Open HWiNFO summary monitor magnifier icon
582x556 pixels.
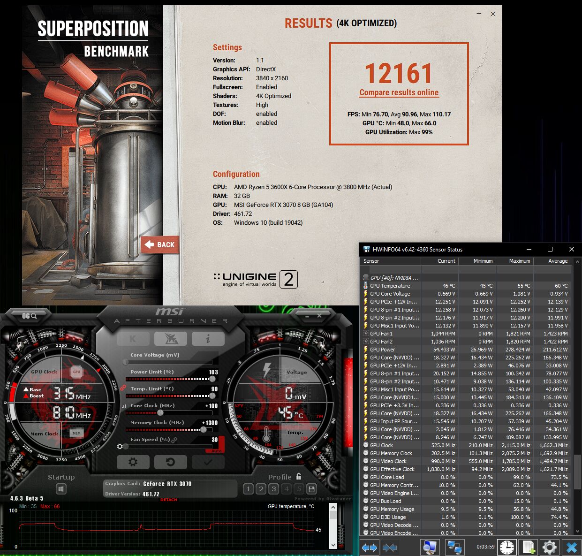coord(430,547)
